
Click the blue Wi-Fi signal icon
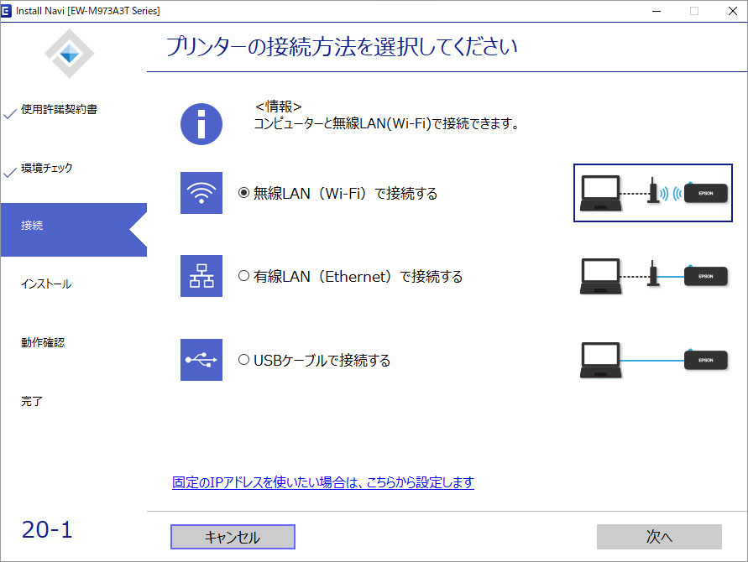pos(201,193)
